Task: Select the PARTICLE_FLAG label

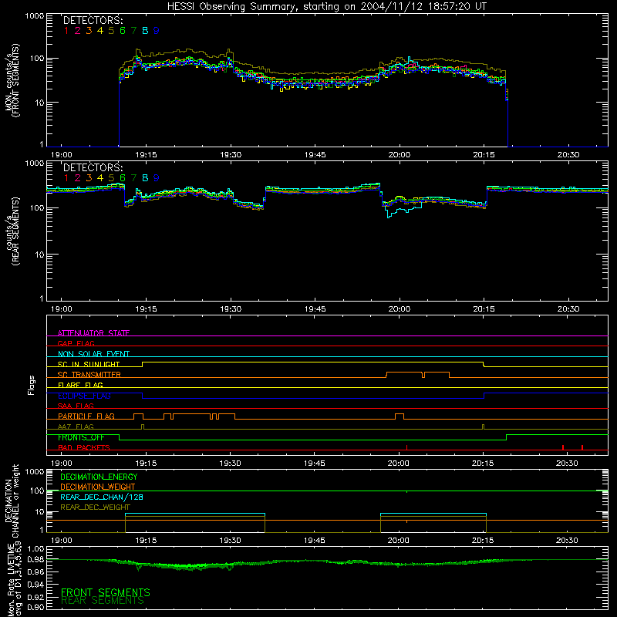Action: pos(86,416)
